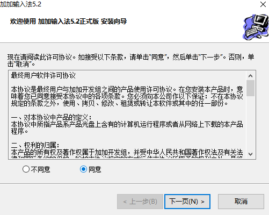
Task: Click the greyed 上一步(B) button
Action: tap(140, 202)
